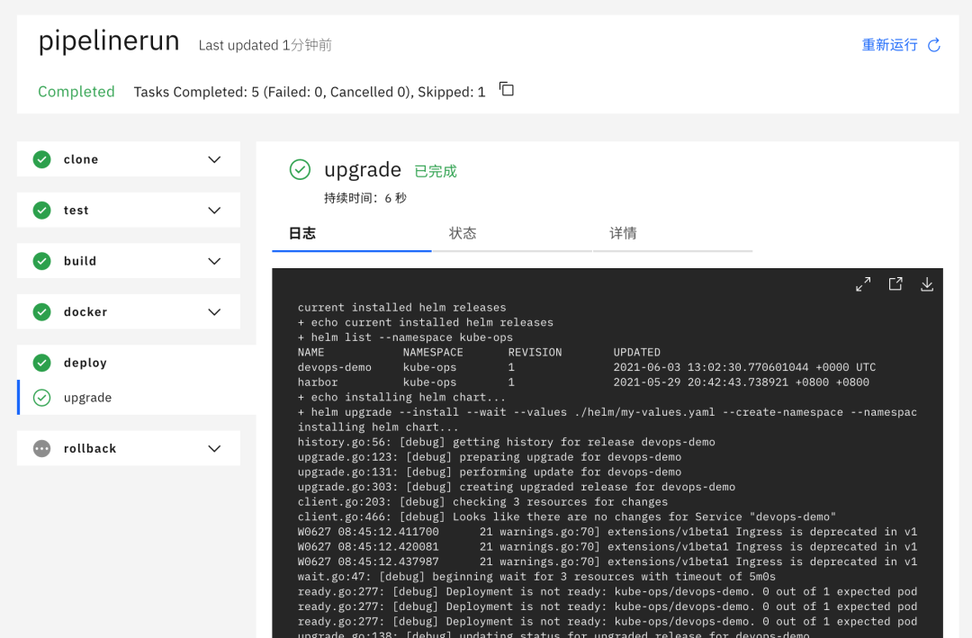Open logs in new window icon
The height and width of the screenshot is (638, 972).
[895, 284]
